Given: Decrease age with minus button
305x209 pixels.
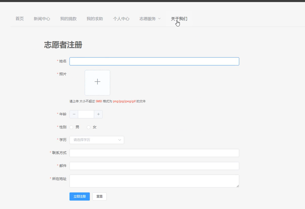Looking at the screenshot, I should click(74, 114).
